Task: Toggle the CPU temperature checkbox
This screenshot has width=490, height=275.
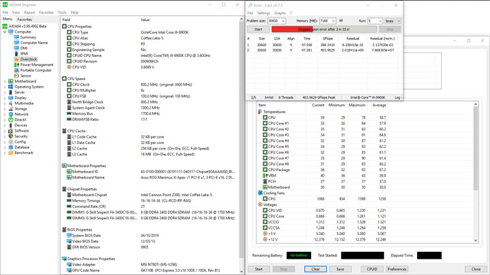Action: (265, 117)
